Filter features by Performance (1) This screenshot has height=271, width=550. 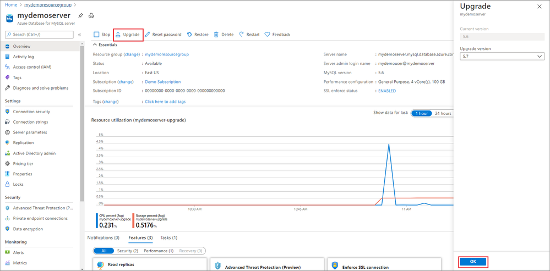coord(159,251)
